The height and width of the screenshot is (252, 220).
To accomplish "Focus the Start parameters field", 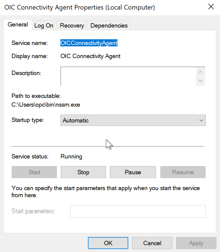I will coord(138,211).
